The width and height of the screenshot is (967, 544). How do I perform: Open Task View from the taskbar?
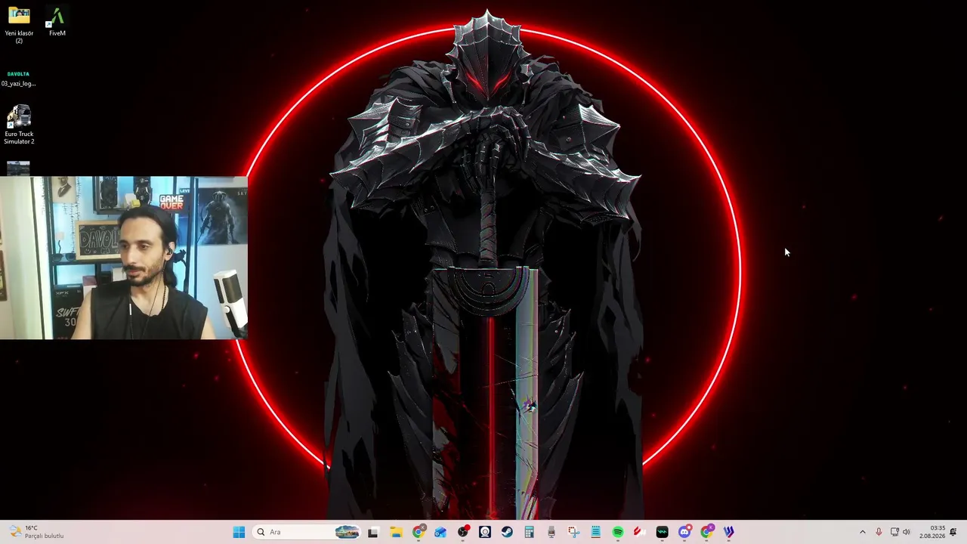click(x=372, y=532)
